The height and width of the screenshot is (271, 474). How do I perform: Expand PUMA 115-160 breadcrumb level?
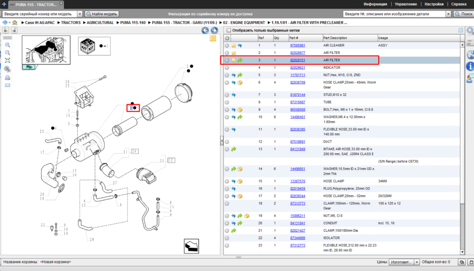[118, 23]
